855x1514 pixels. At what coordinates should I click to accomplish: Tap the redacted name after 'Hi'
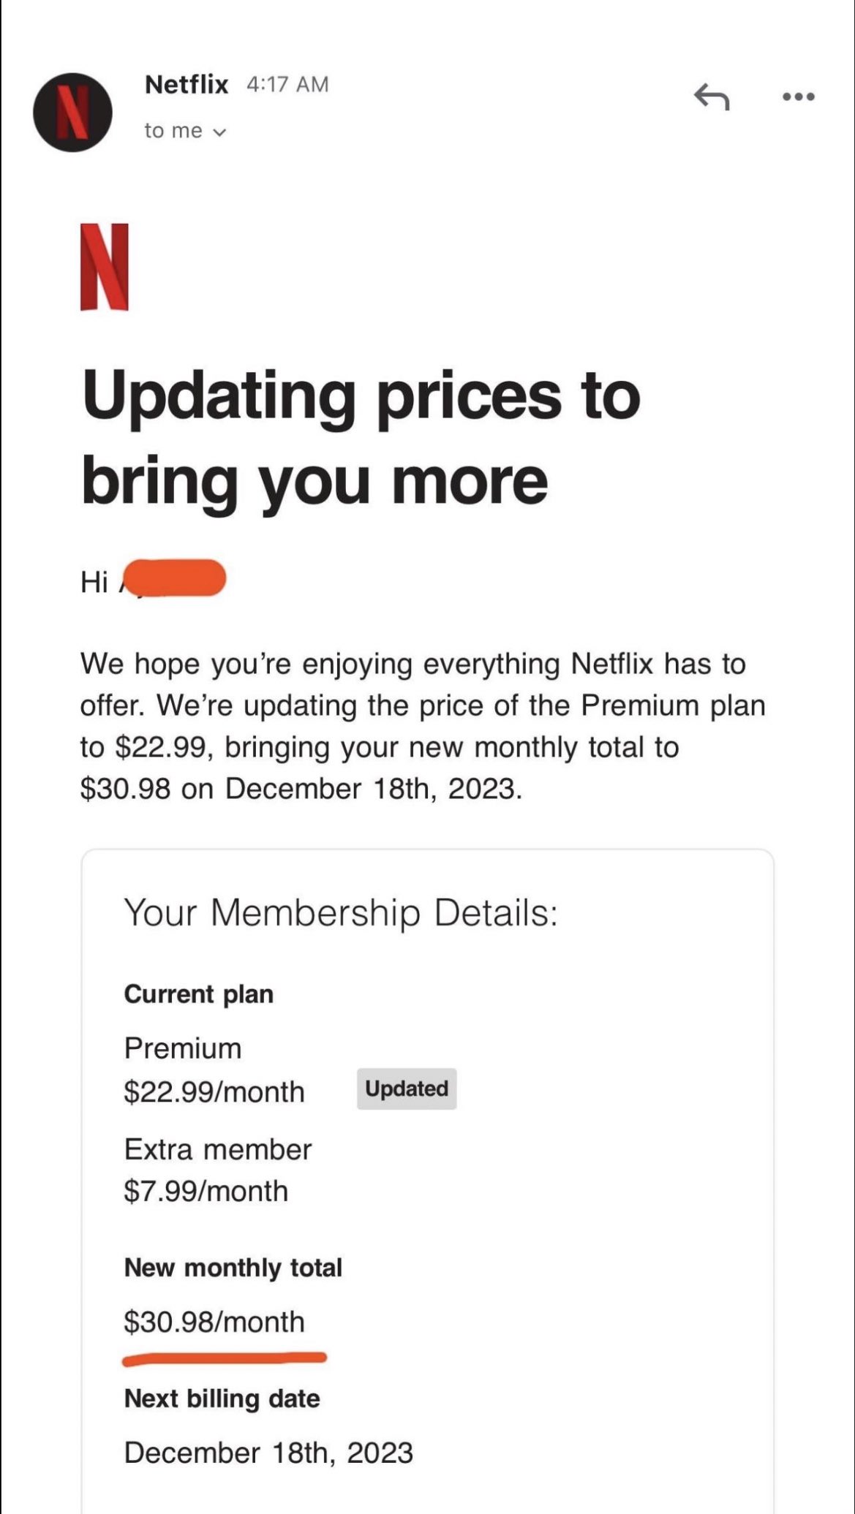[173, 578]
